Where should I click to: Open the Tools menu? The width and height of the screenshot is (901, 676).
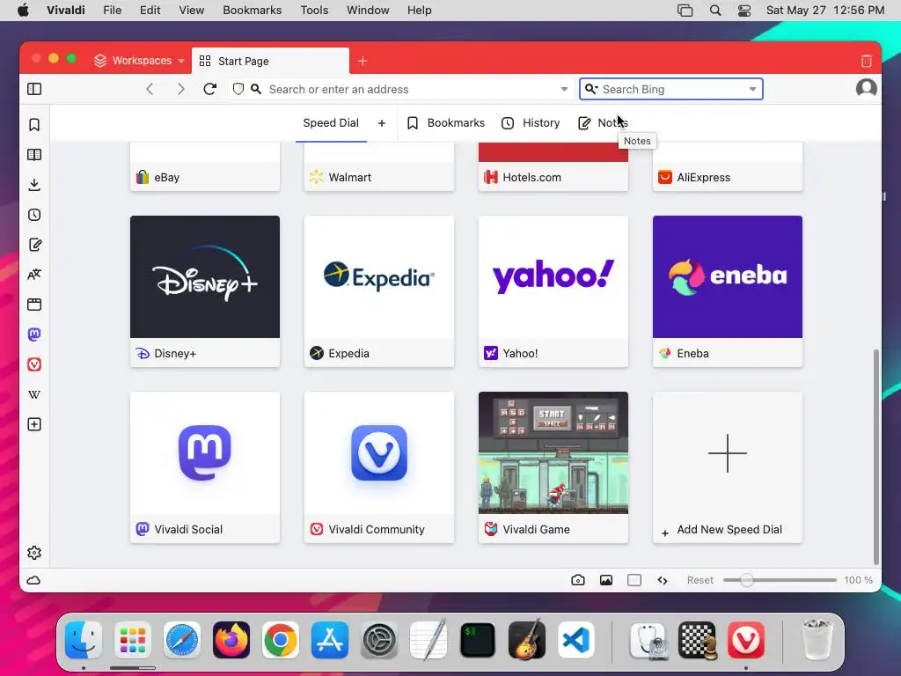click(314, 11)
